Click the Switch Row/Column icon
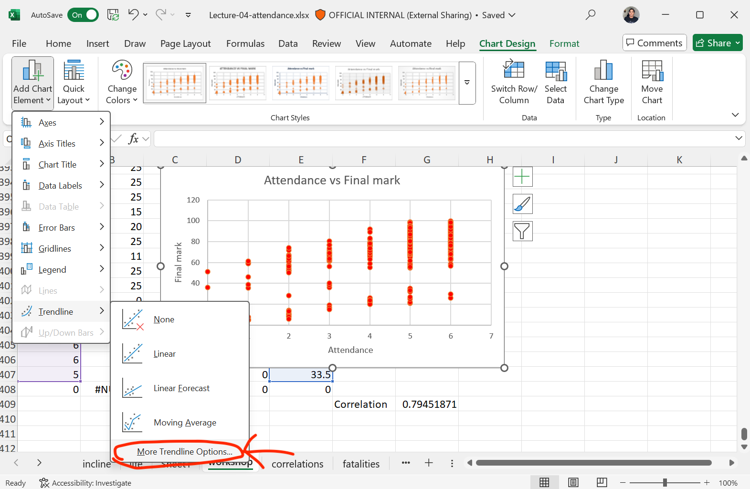The width and height of the screenshot is (750, 489). 514,71
